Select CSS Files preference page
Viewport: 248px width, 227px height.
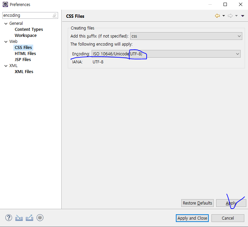click(23, 47)
